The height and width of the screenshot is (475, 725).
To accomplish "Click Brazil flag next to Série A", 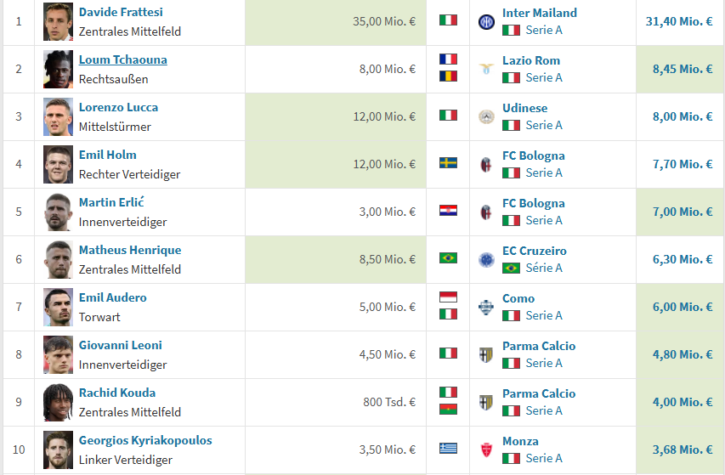I will [511, 268].
